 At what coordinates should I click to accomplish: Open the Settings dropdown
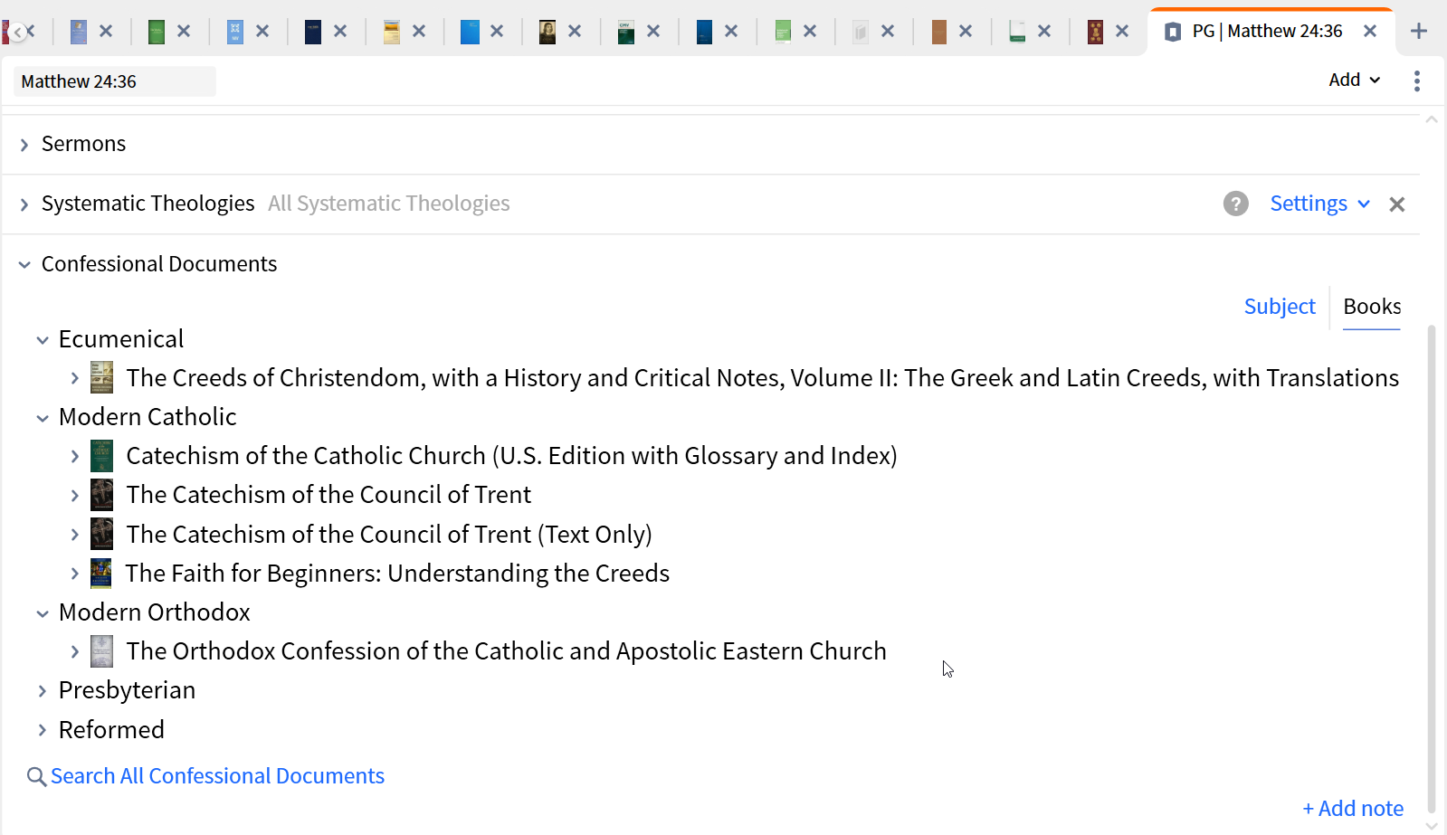point(1318,204)
